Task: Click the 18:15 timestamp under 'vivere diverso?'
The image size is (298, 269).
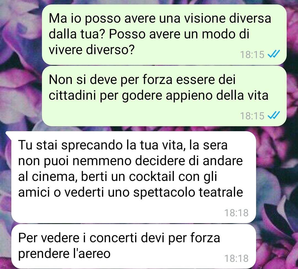Action: tap(252, 55)
